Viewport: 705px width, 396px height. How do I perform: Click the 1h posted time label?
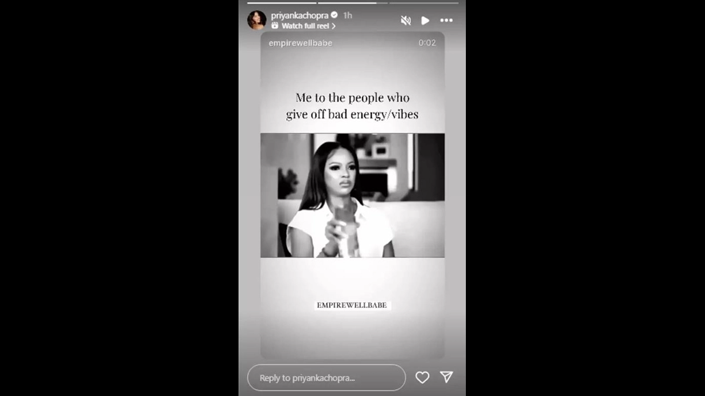coord(348,15)
